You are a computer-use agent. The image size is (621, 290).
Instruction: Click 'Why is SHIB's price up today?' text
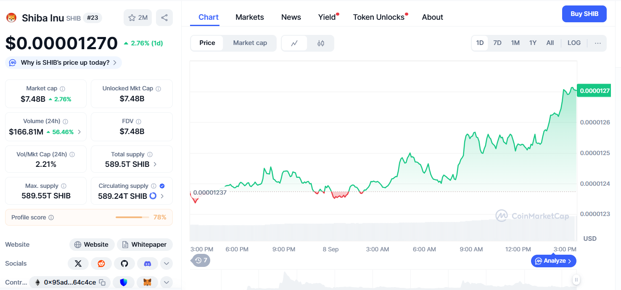click(65, 63)
